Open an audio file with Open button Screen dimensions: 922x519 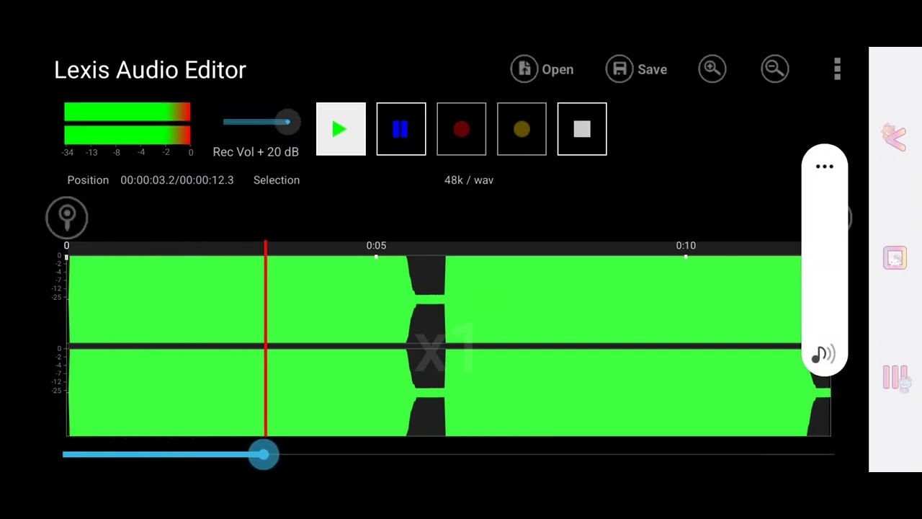(542, 69)
